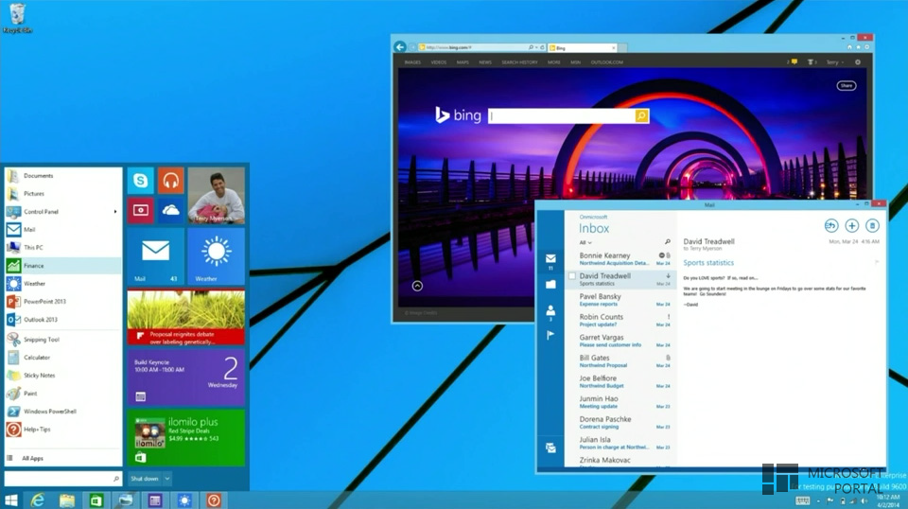Launch Mail from the Start menu list
The width and height of the screenshot is (908, 509).
[63, 229]
